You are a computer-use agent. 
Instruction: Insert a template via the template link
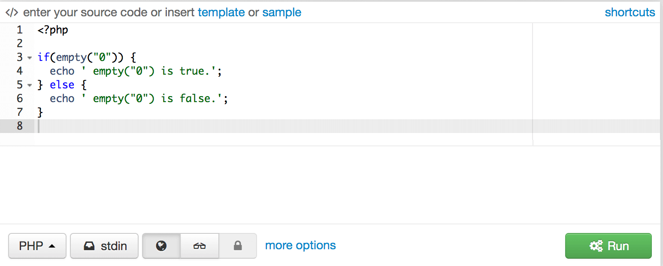(x=221, y=12)
